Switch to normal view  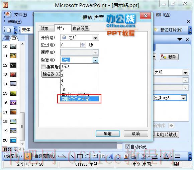coord(5,149)
